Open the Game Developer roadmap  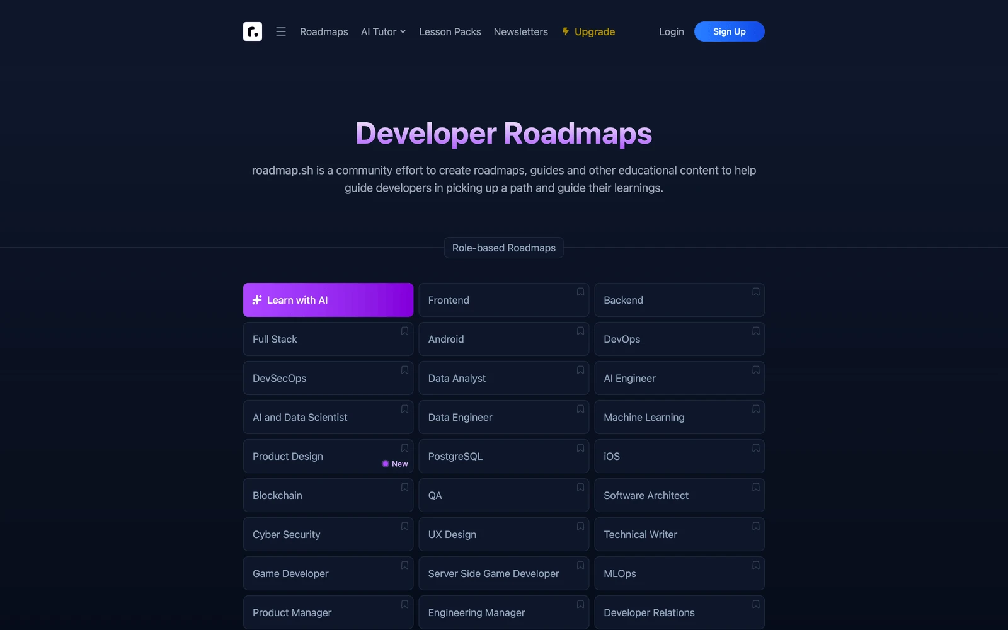pos(328,573)
